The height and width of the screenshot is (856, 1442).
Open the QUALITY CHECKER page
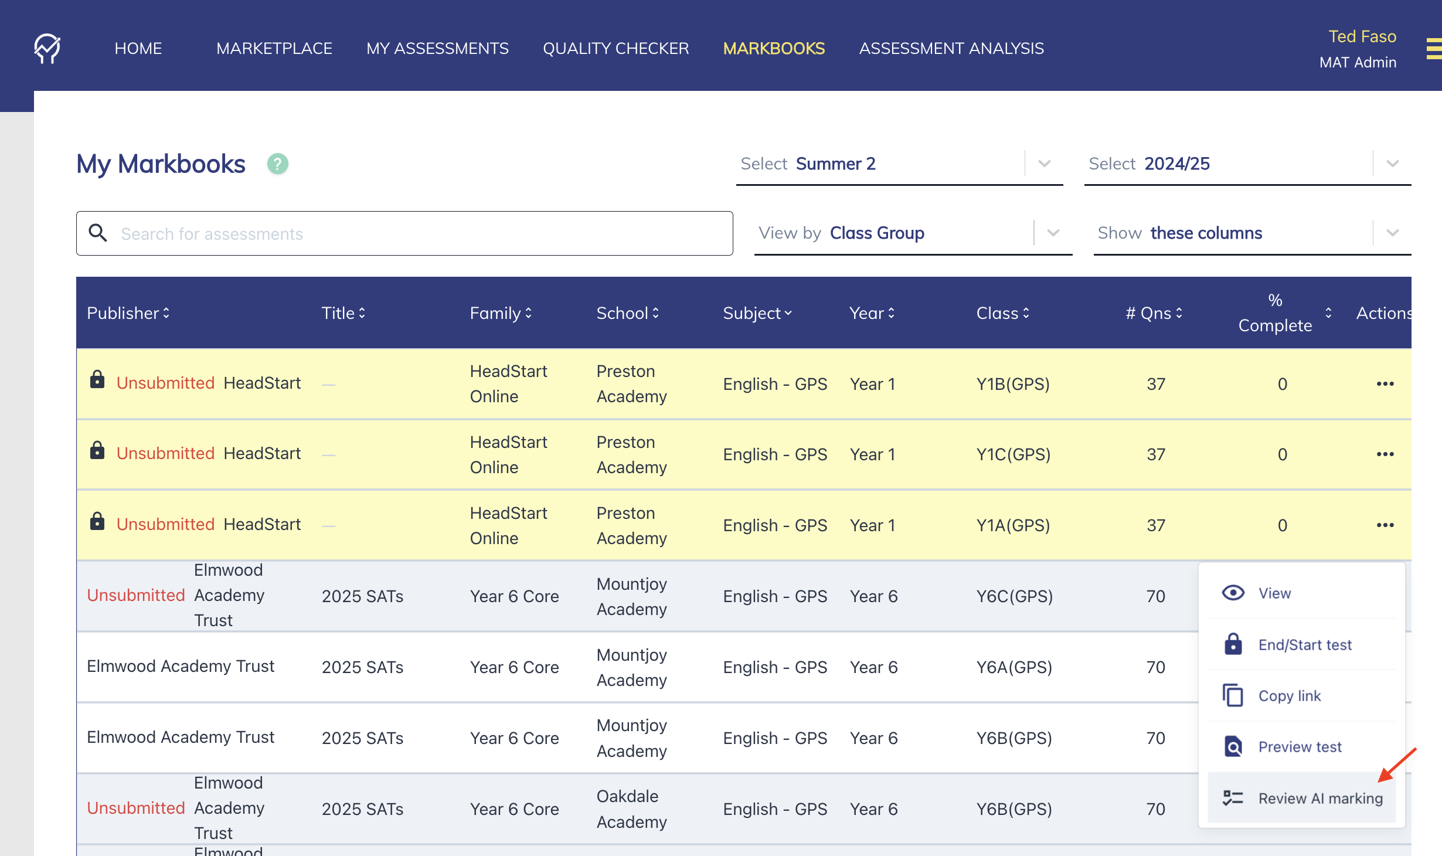(x=616, y=48)
